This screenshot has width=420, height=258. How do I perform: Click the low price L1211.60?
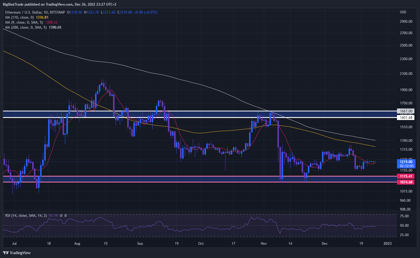(108, 12)
